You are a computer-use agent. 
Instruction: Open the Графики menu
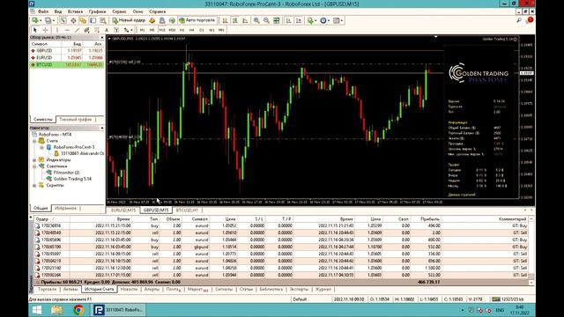pyautogui.click(x=97, y=11)
